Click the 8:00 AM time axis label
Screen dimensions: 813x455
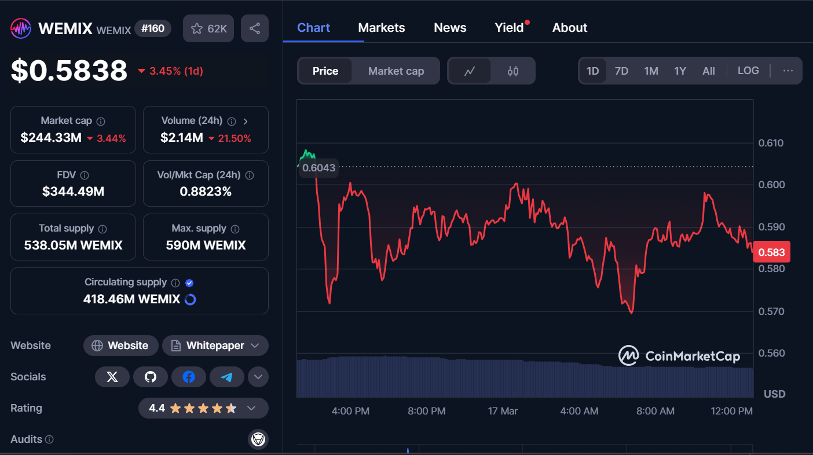[x=655, y=411]
